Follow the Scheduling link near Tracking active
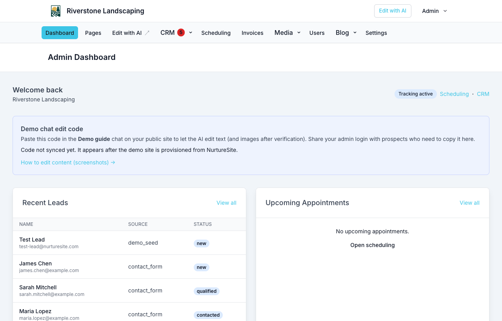Screen dimensions: 502x321 click(454, 94)
